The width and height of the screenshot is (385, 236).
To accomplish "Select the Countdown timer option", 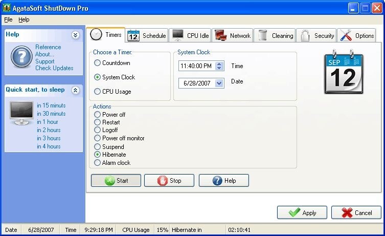I will [x=112, y=63].
